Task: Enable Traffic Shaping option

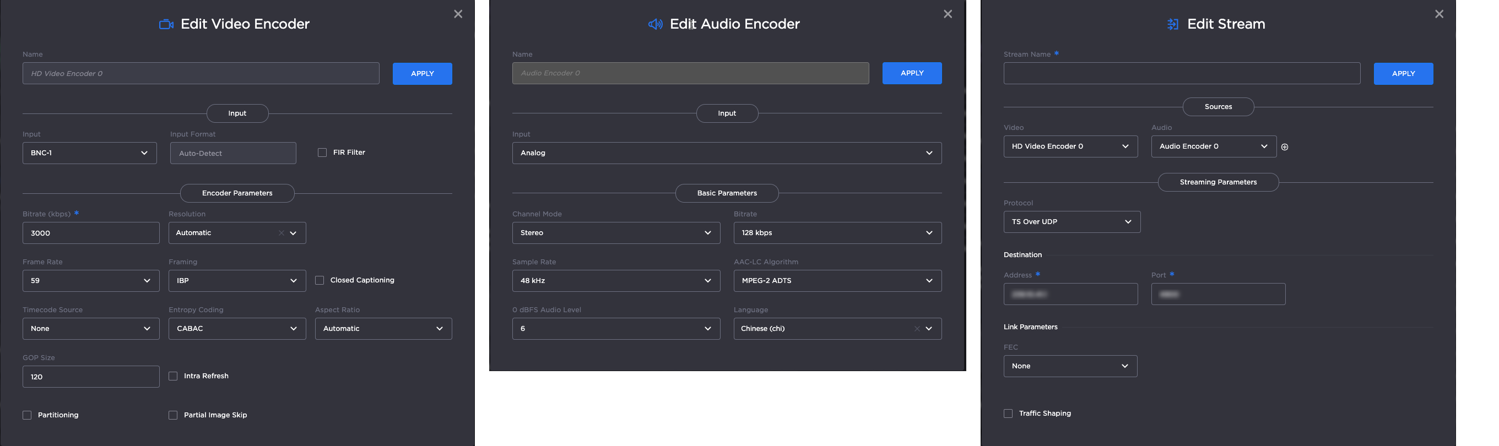Action: click(1008, 414)
